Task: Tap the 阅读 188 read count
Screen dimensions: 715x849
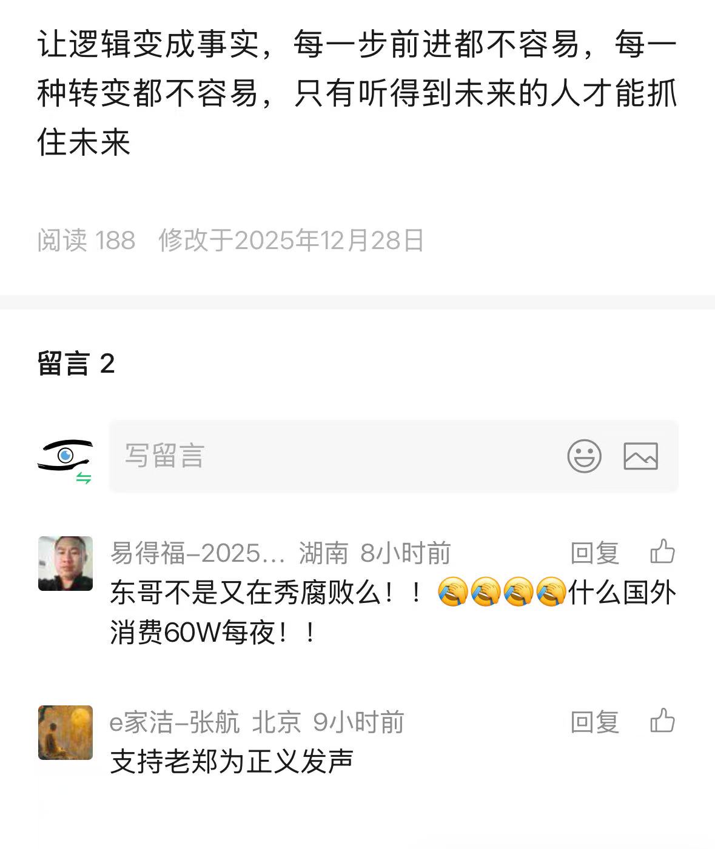Action: [x=86, y=240]
